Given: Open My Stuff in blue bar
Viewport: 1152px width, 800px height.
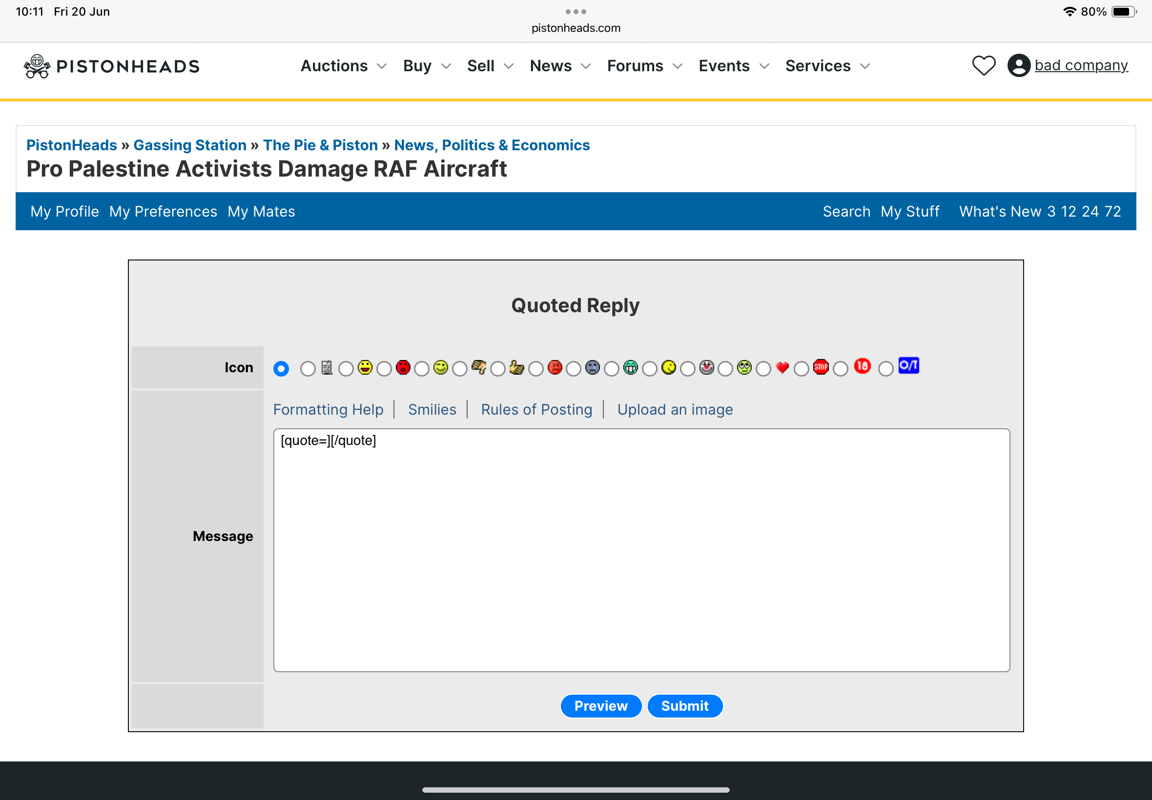Looking at the screenshot, I should (910, 212).
